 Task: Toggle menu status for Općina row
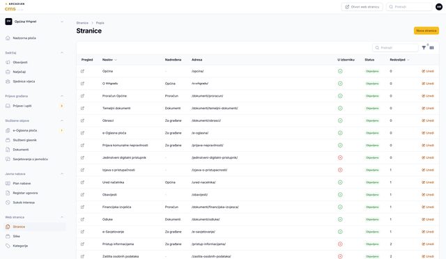(340, 71)
